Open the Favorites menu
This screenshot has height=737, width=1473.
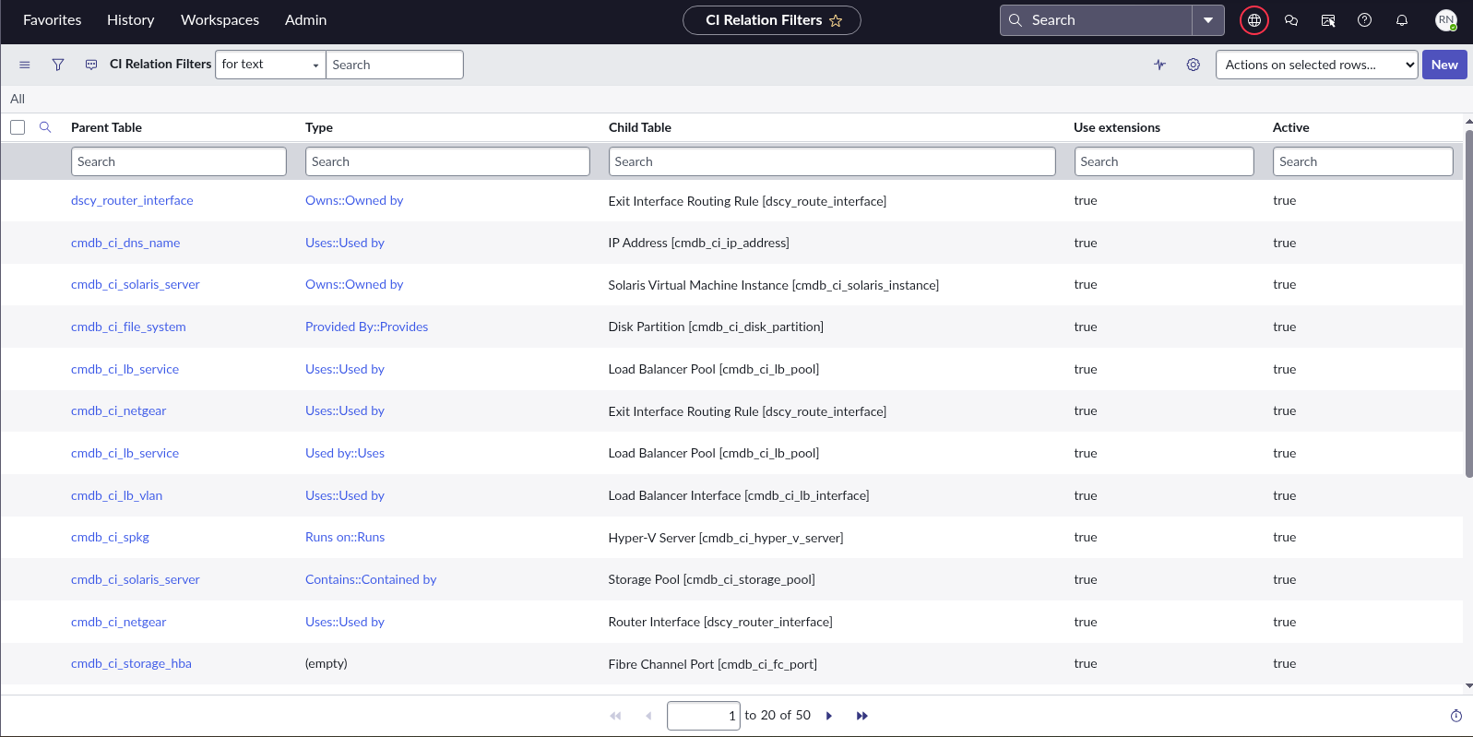[x=52, y=20]
